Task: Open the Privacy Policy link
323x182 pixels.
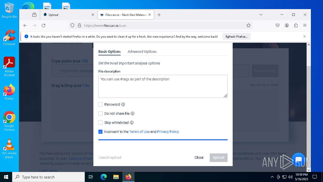Action: (168, 132)
